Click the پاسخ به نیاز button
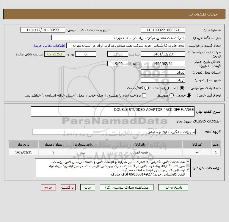The height and width of the screenshot is (222, 229). pyautogui.click(x=173, y=187)
